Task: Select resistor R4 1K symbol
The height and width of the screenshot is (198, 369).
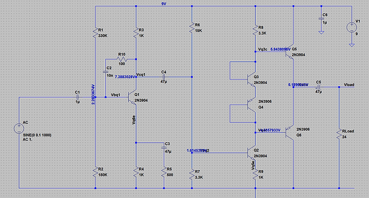Action: [136, 172]
